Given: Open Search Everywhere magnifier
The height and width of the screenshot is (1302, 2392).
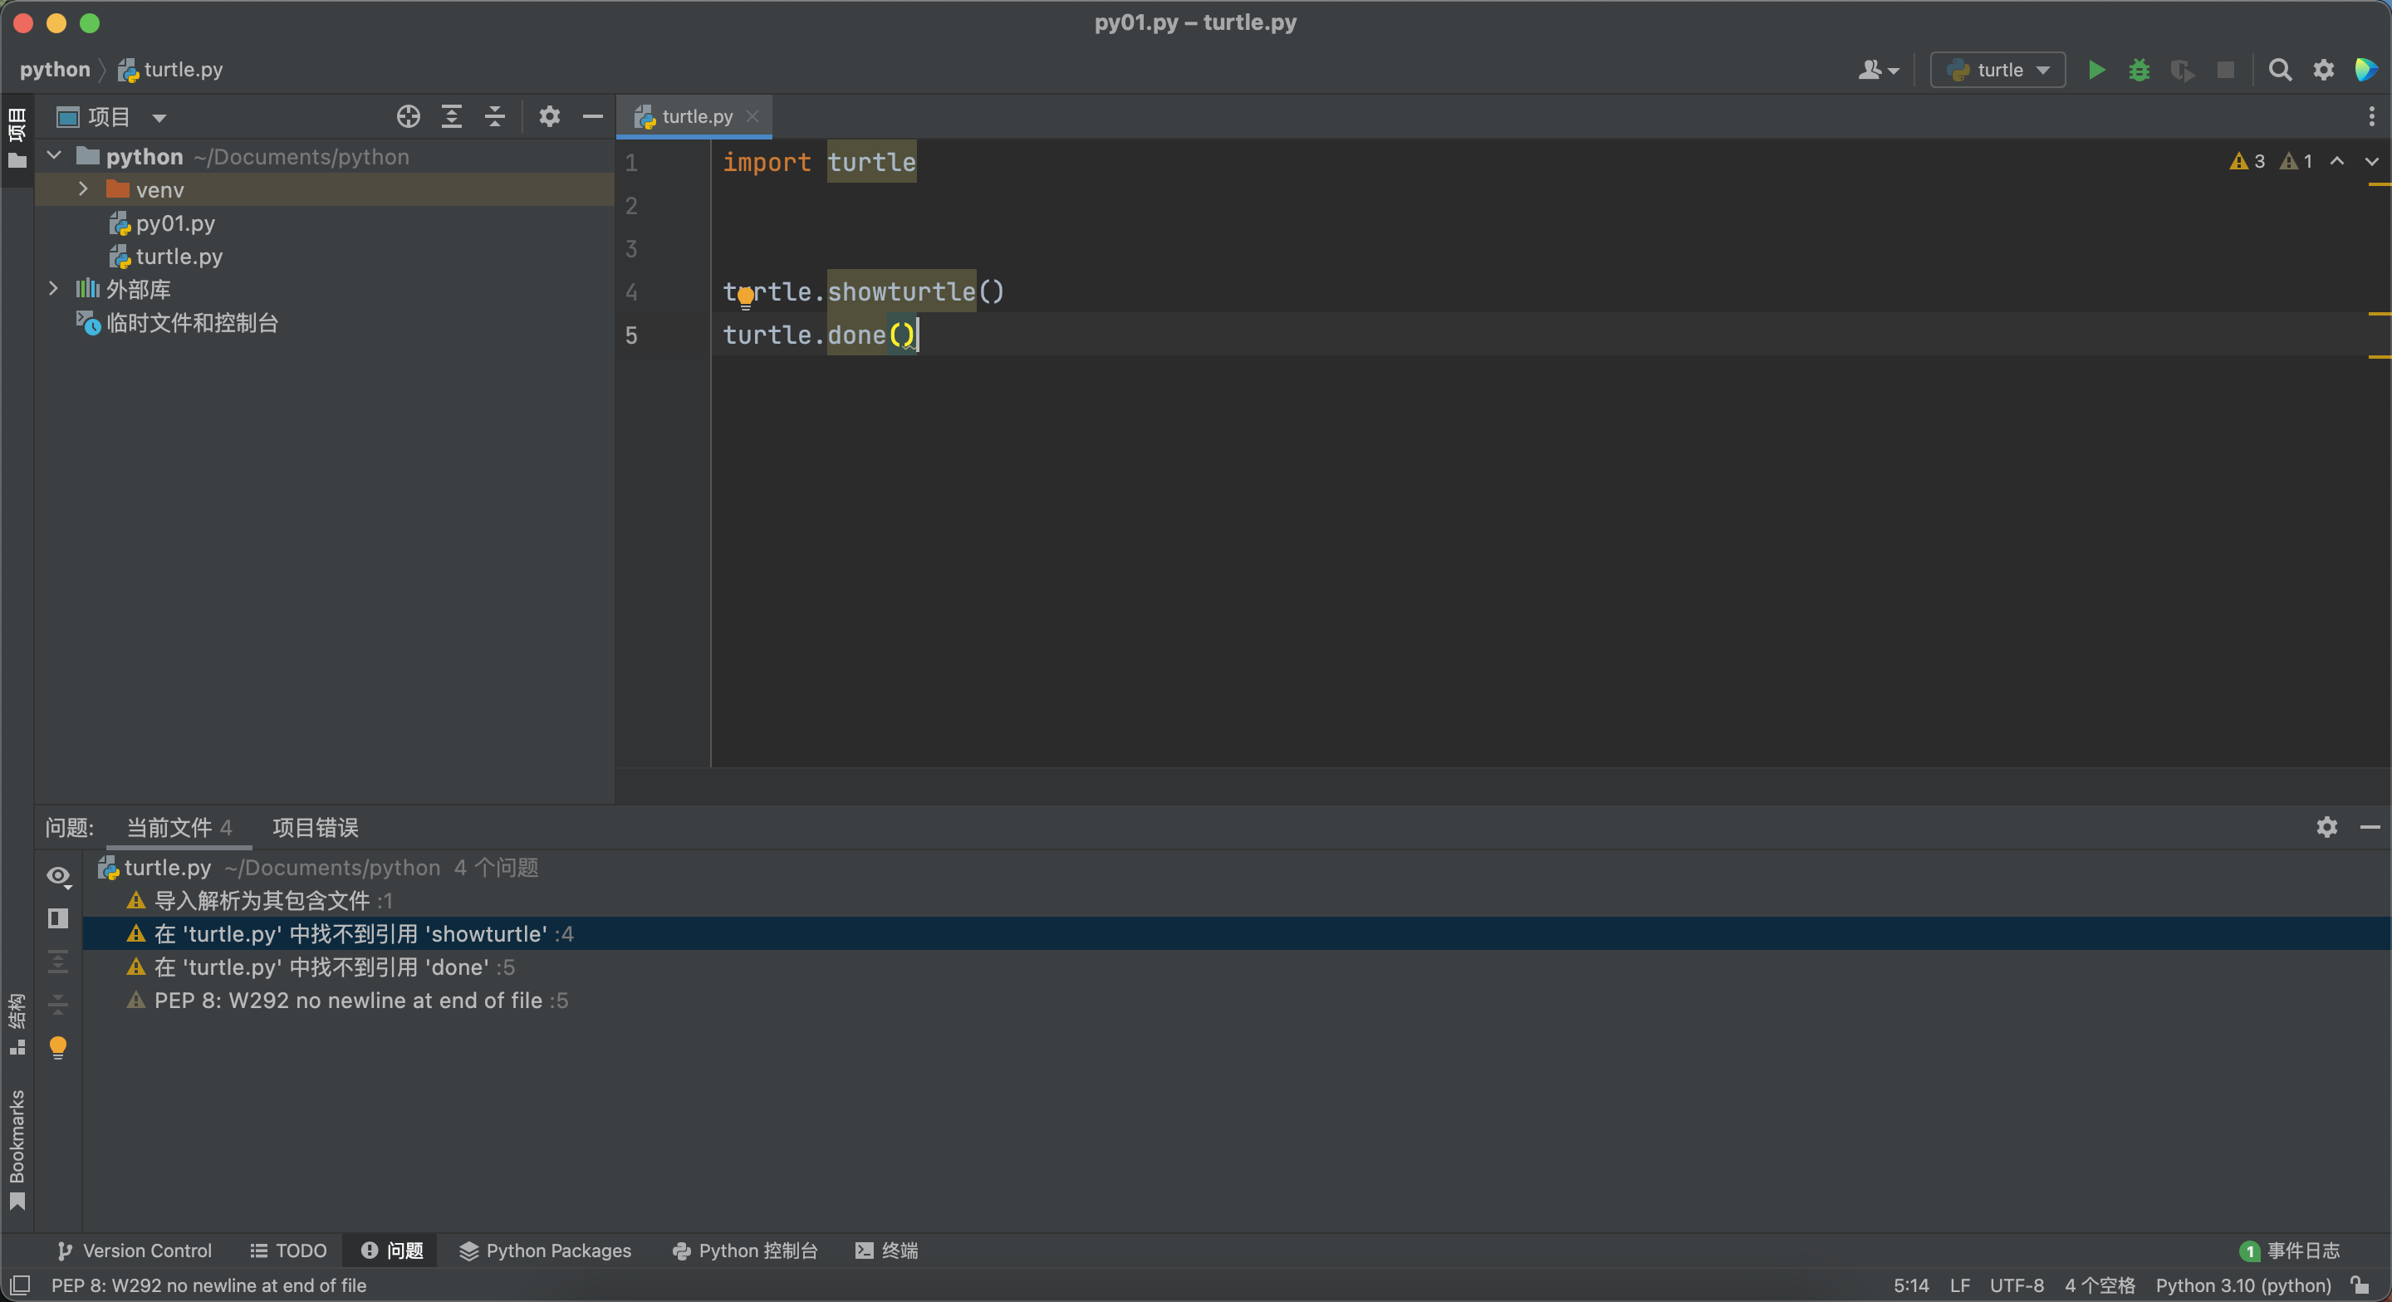Looking at the screenshot, I should (2280, 70).
